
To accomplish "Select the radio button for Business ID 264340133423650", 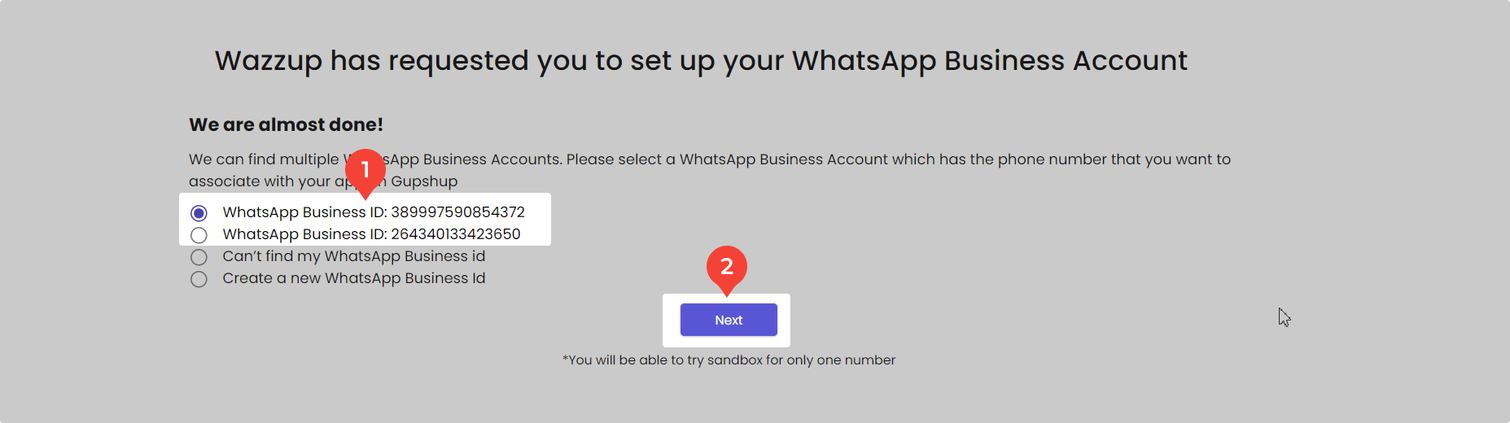I will 199,235.
